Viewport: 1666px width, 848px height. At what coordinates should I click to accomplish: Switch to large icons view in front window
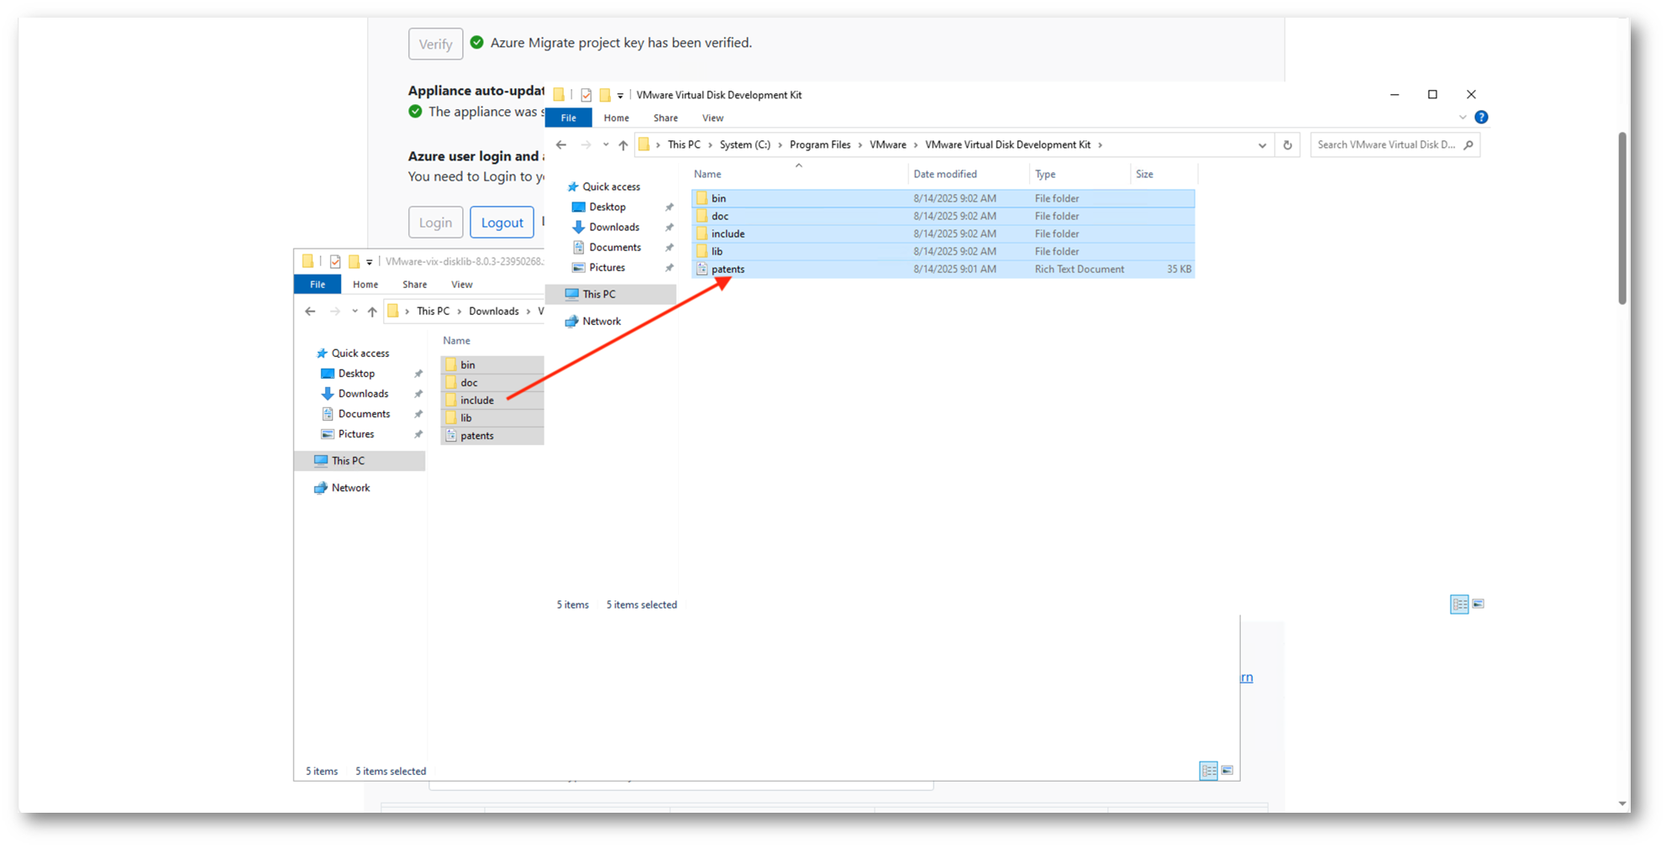(1479, 604)
